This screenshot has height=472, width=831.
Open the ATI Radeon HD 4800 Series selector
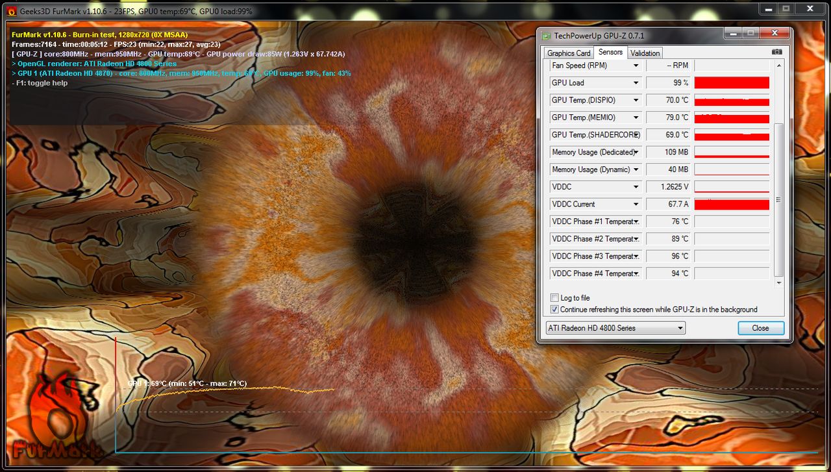[615, 328]
